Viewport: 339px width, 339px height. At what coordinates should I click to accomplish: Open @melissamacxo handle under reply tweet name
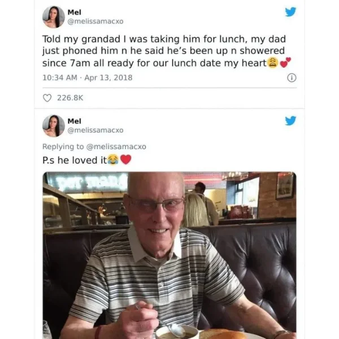(x=95, y=130)
